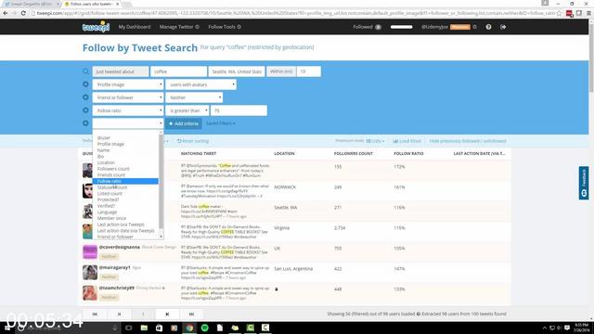Screen dimensions: 594x334
Task: Open File Explorer from the taskbar
Action: [144, 328]
